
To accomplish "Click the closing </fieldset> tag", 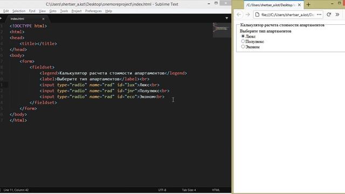I will tap(43, 102).
